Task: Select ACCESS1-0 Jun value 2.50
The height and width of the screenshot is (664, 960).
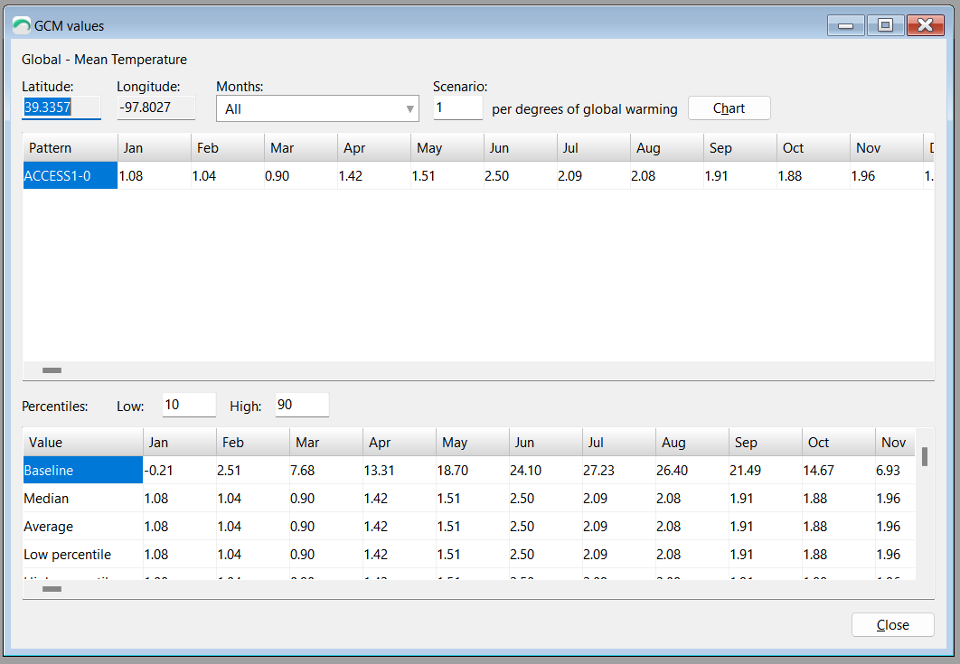Action: click(x=521, y=176)
